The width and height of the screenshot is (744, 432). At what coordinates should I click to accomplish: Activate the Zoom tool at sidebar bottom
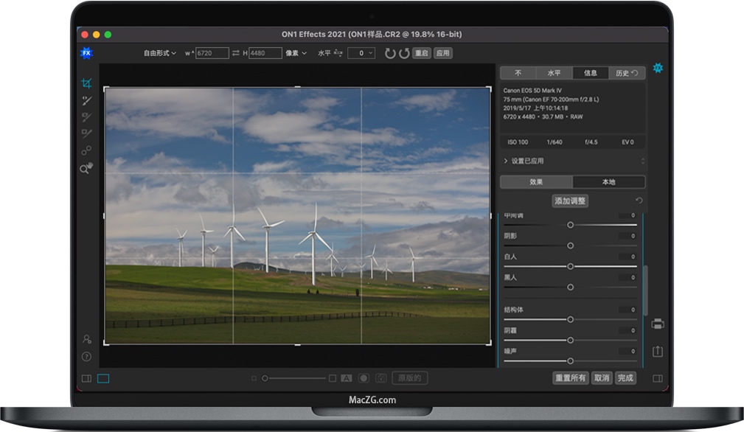coord(86,167)
